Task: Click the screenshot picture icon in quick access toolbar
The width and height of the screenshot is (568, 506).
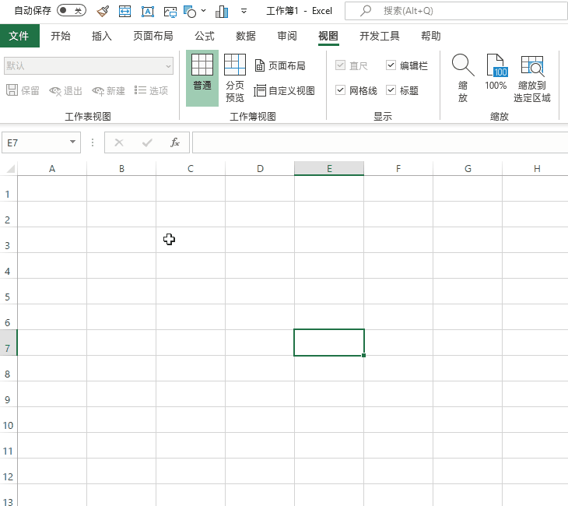Action: 170,12
